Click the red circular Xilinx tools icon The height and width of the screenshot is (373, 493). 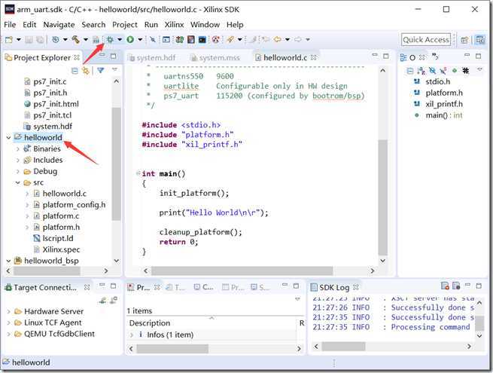216,40
